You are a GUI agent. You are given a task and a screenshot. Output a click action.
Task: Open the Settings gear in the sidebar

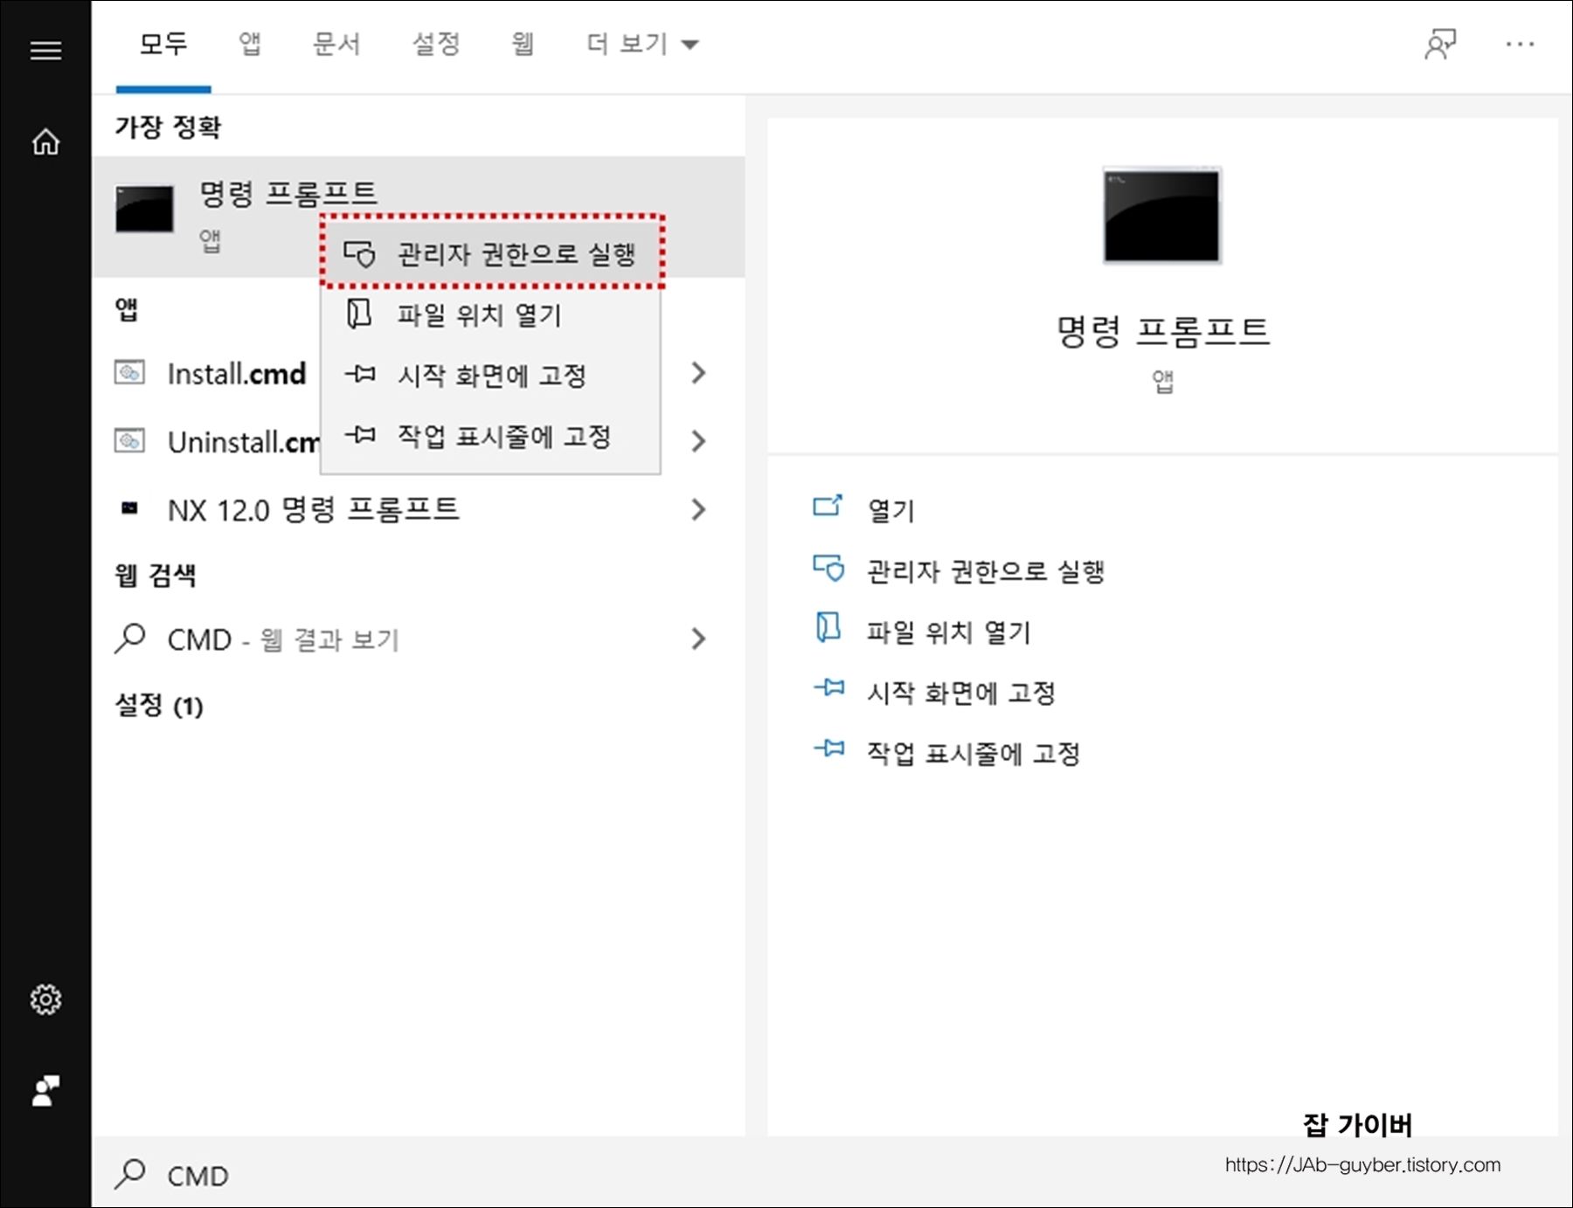pyautogui.click(x=45, y=999)
